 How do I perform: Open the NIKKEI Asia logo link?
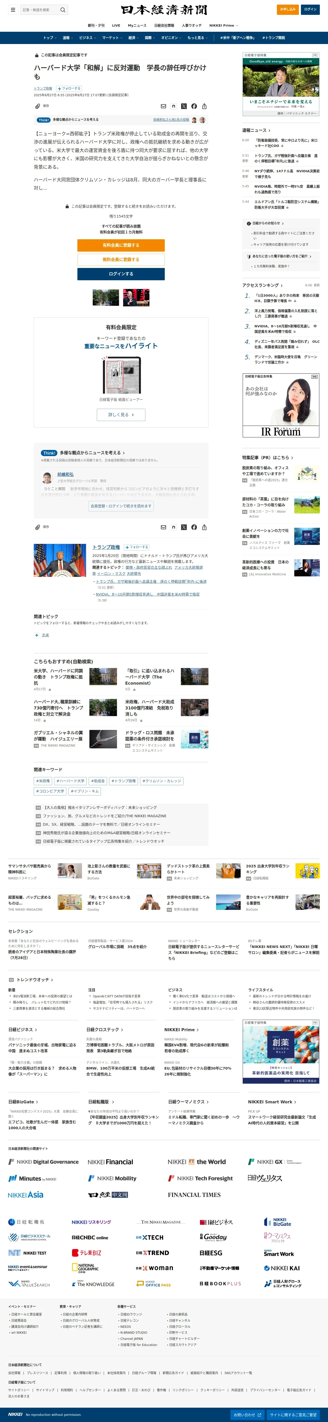point(26,1194)
